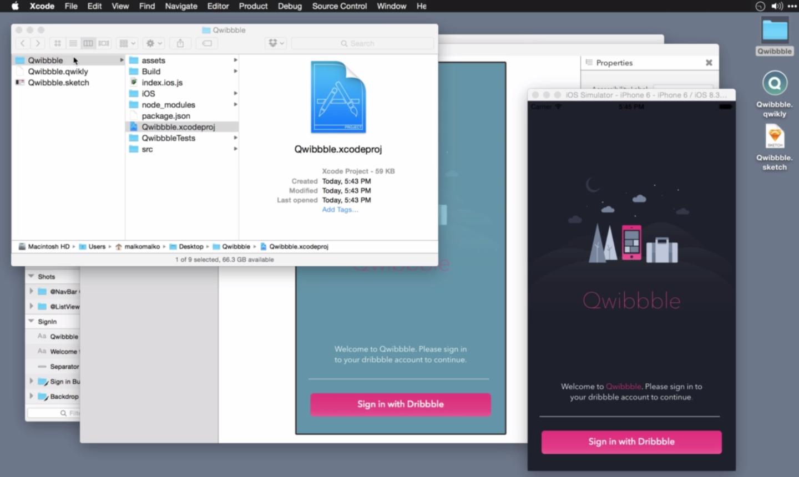
Task: Open the Dropbox toolbar dropdown in Finder
Action: 276,43
